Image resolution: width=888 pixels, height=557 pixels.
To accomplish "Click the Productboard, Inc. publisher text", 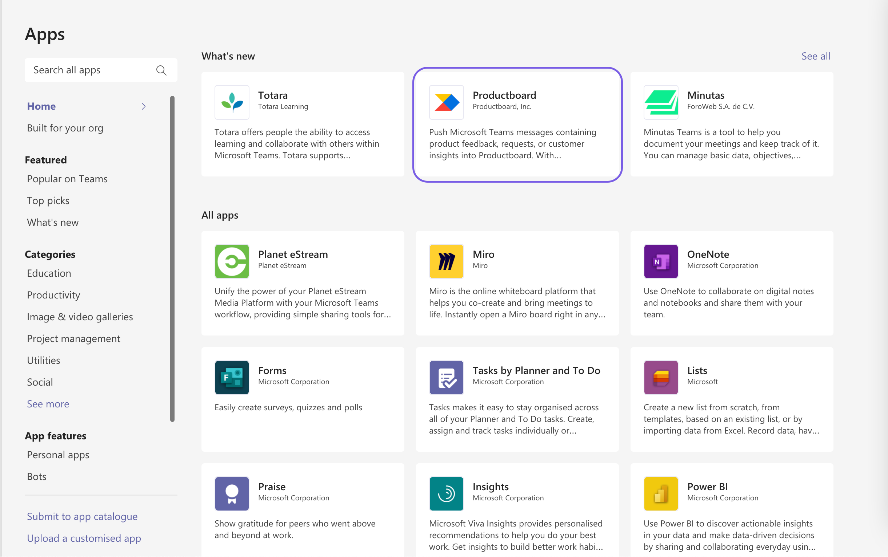I will (501, 106).
